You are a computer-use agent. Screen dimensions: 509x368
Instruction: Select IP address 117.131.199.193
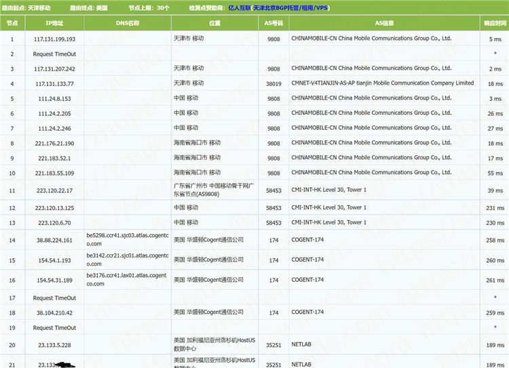(x=54, y=39)
